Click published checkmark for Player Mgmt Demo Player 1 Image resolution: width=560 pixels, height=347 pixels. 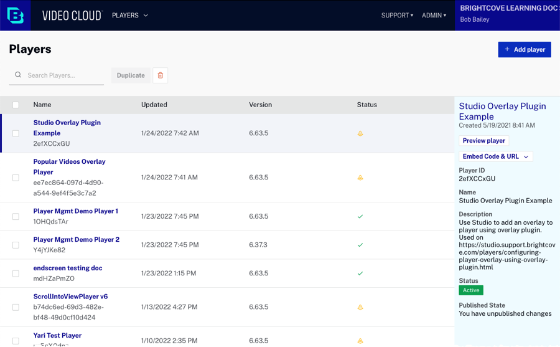[x=360, y=217]
